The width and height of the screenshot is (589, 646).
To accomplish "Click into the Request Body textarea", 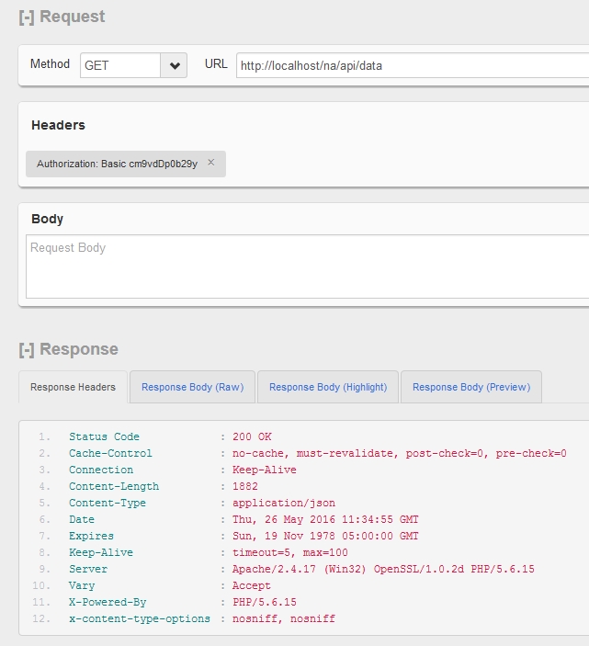I will click(307, 266).
